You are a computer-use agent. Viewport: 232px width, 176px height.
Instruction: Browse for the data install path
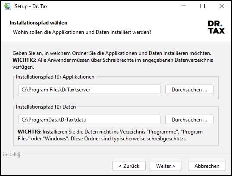click(189, 119)
